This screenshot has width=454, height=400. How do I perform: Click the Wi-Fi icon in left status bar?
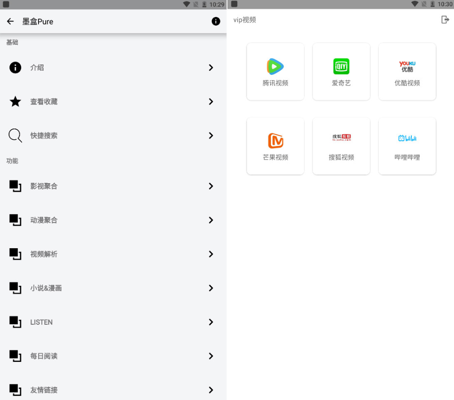[x=187, y=4]
